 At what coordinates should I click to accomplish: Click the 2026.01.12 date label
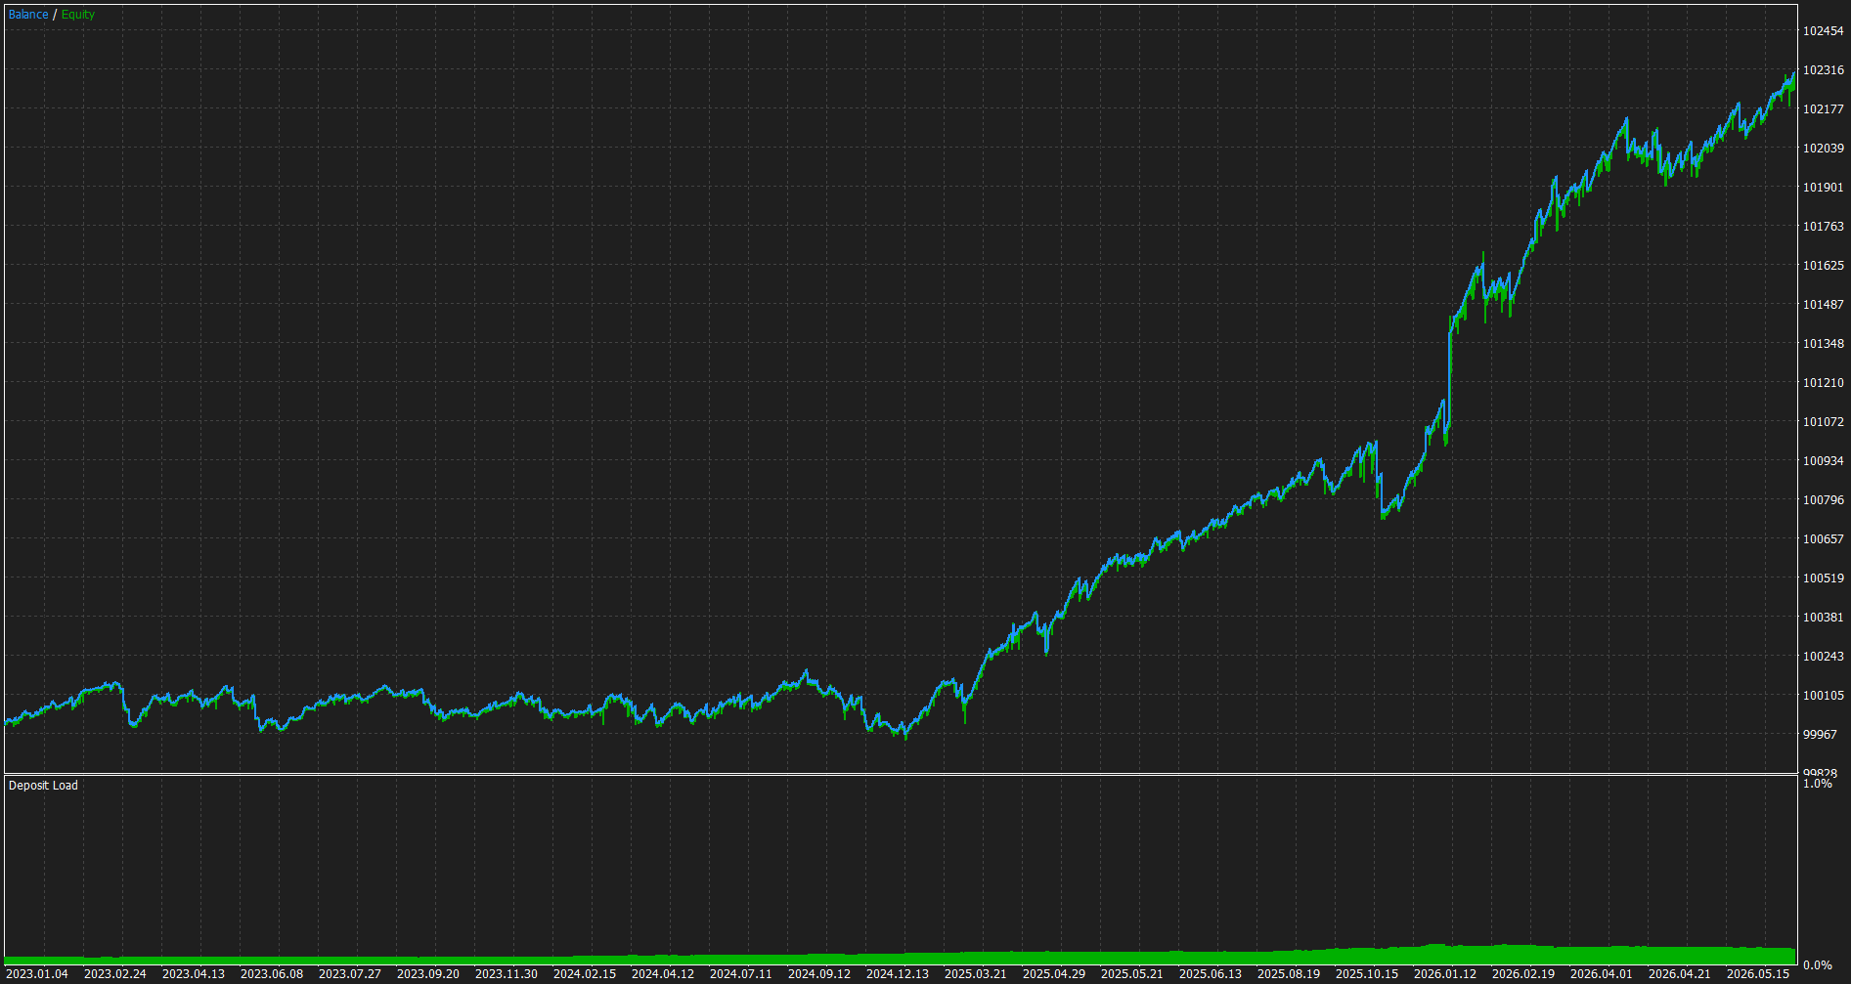(x=1445, y=974)
